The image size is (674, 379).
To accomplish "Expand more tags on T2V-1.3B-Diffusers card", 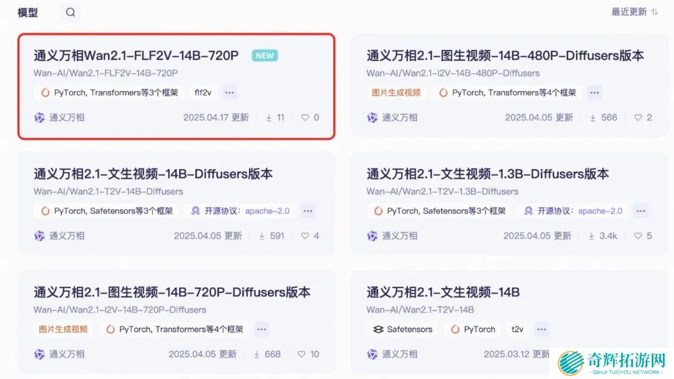I will (x=641, y=211).
